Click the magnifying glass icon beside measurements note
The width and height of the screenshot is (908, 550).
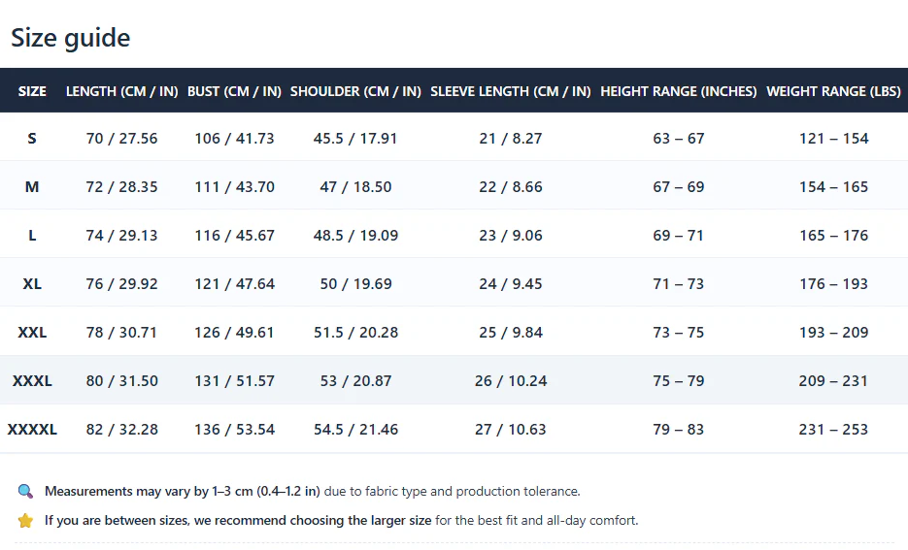(x=25, y=492)
